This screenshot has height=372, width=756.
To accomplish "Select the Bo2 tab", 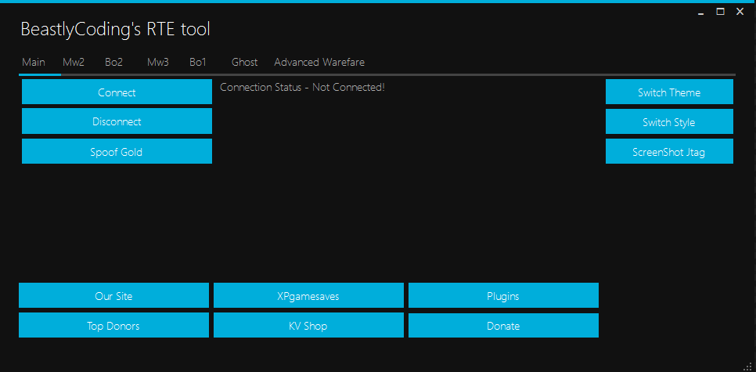I will (114, 63).
